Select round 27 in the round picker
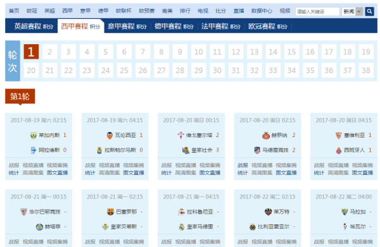Screen dimensions: 380x247 (161, 70)
